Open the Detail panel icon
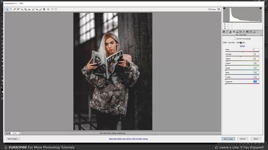Viewport: 268px width, 150px height. [x=230, y=32]
